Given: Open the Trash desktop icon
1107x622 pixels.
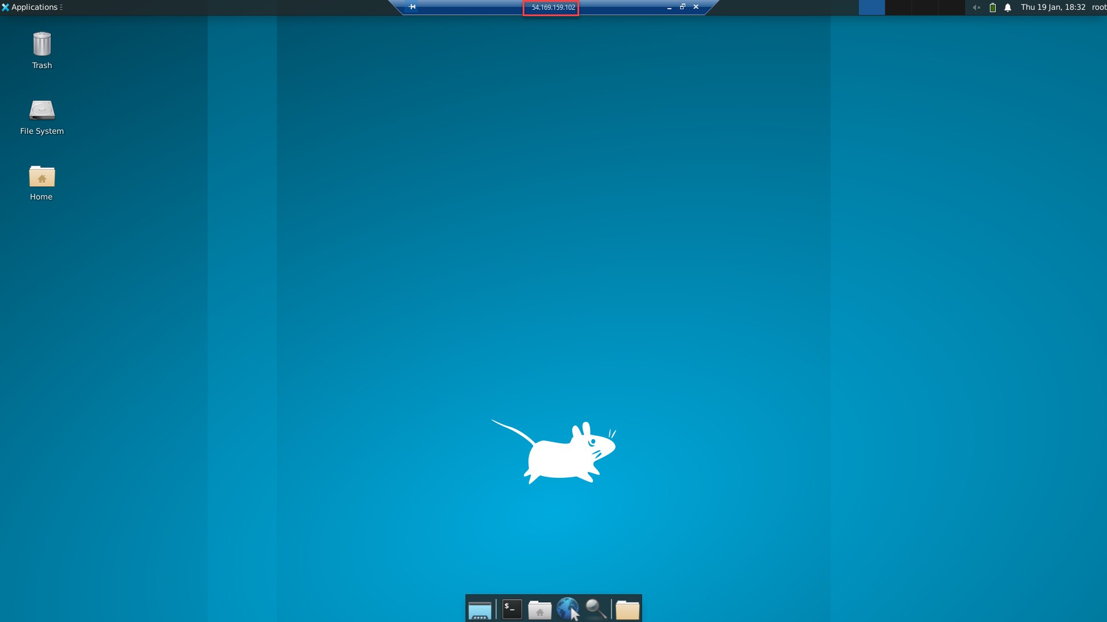Looking at the screenshot, I should pos(42,50).
